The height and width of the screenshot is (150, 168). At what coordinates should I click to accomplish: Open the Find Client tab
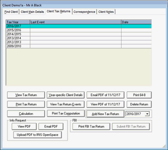tap(11, 12)
